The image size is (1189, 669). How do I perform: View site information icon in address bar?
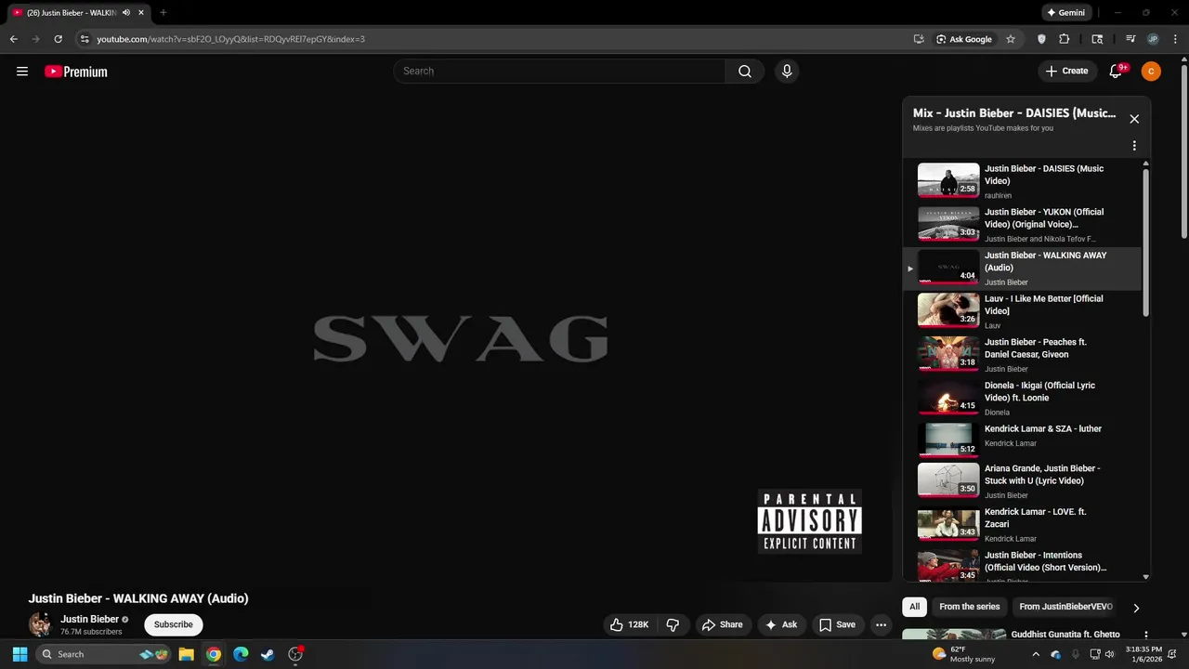85,39
